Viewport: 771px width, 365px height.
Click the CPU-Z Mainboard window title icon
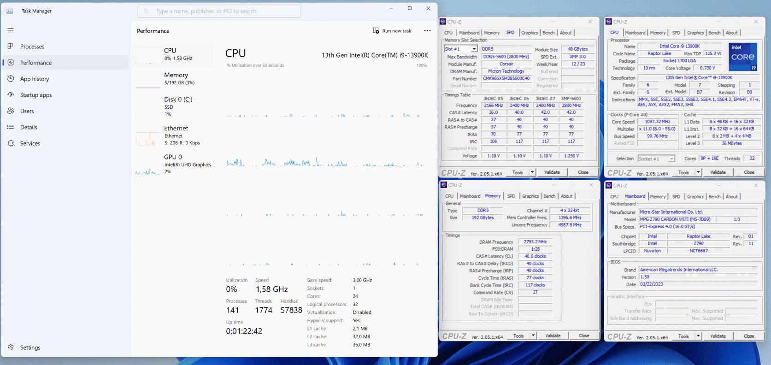click(x=609, y=185)
